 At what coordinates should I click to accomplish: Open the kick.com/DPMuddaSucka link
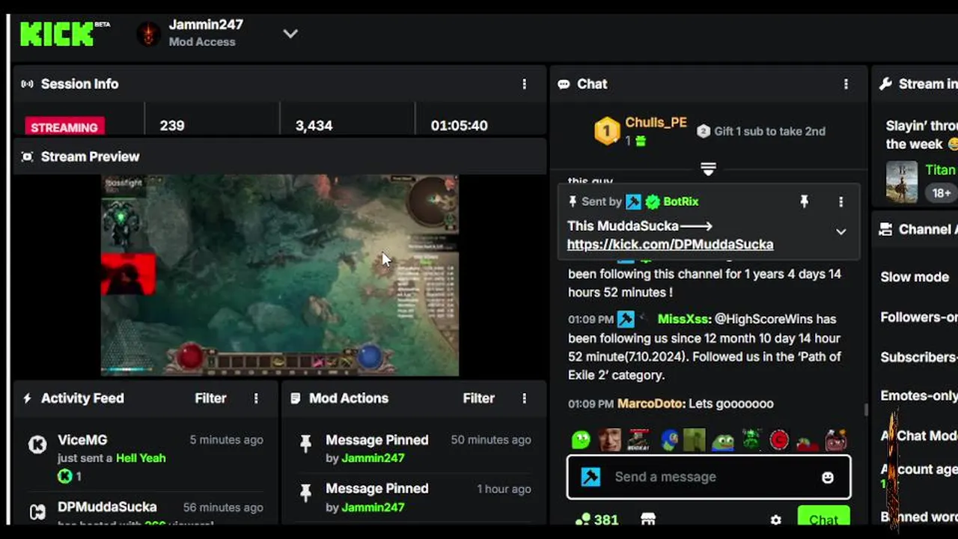[x=670, y=245]
